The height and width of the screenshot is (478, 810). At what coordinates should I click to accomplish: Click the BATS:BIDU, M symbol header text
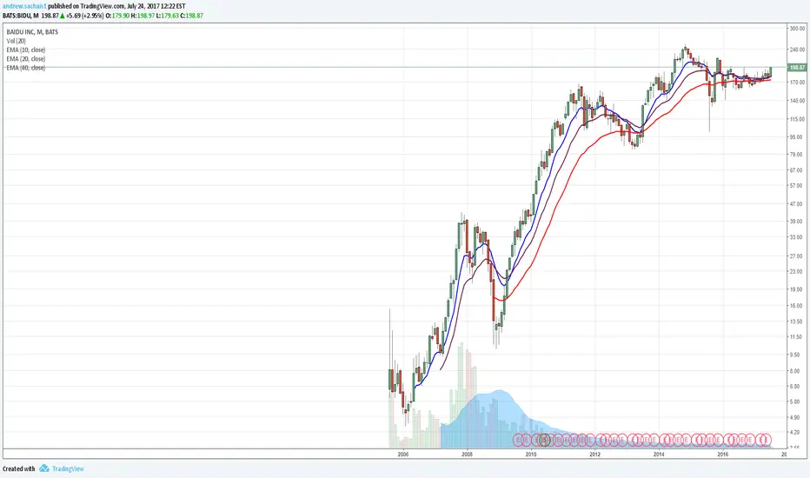(21, 16)
